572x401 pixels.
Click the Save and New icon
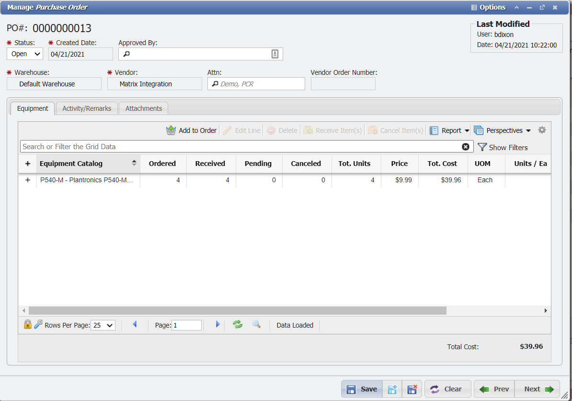pyautogui.click(x=392, y=389)
